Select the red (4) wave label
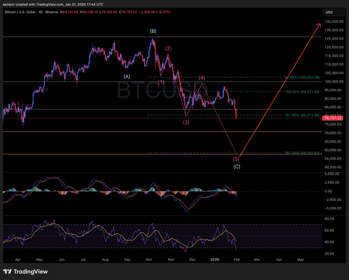The image size is (349, 280). 202,78
